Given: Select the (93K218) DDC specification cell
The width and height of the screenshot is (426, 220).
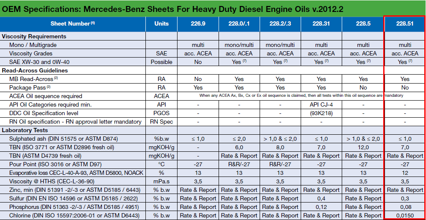Looking at the screenshot, I should coord(321,113).
